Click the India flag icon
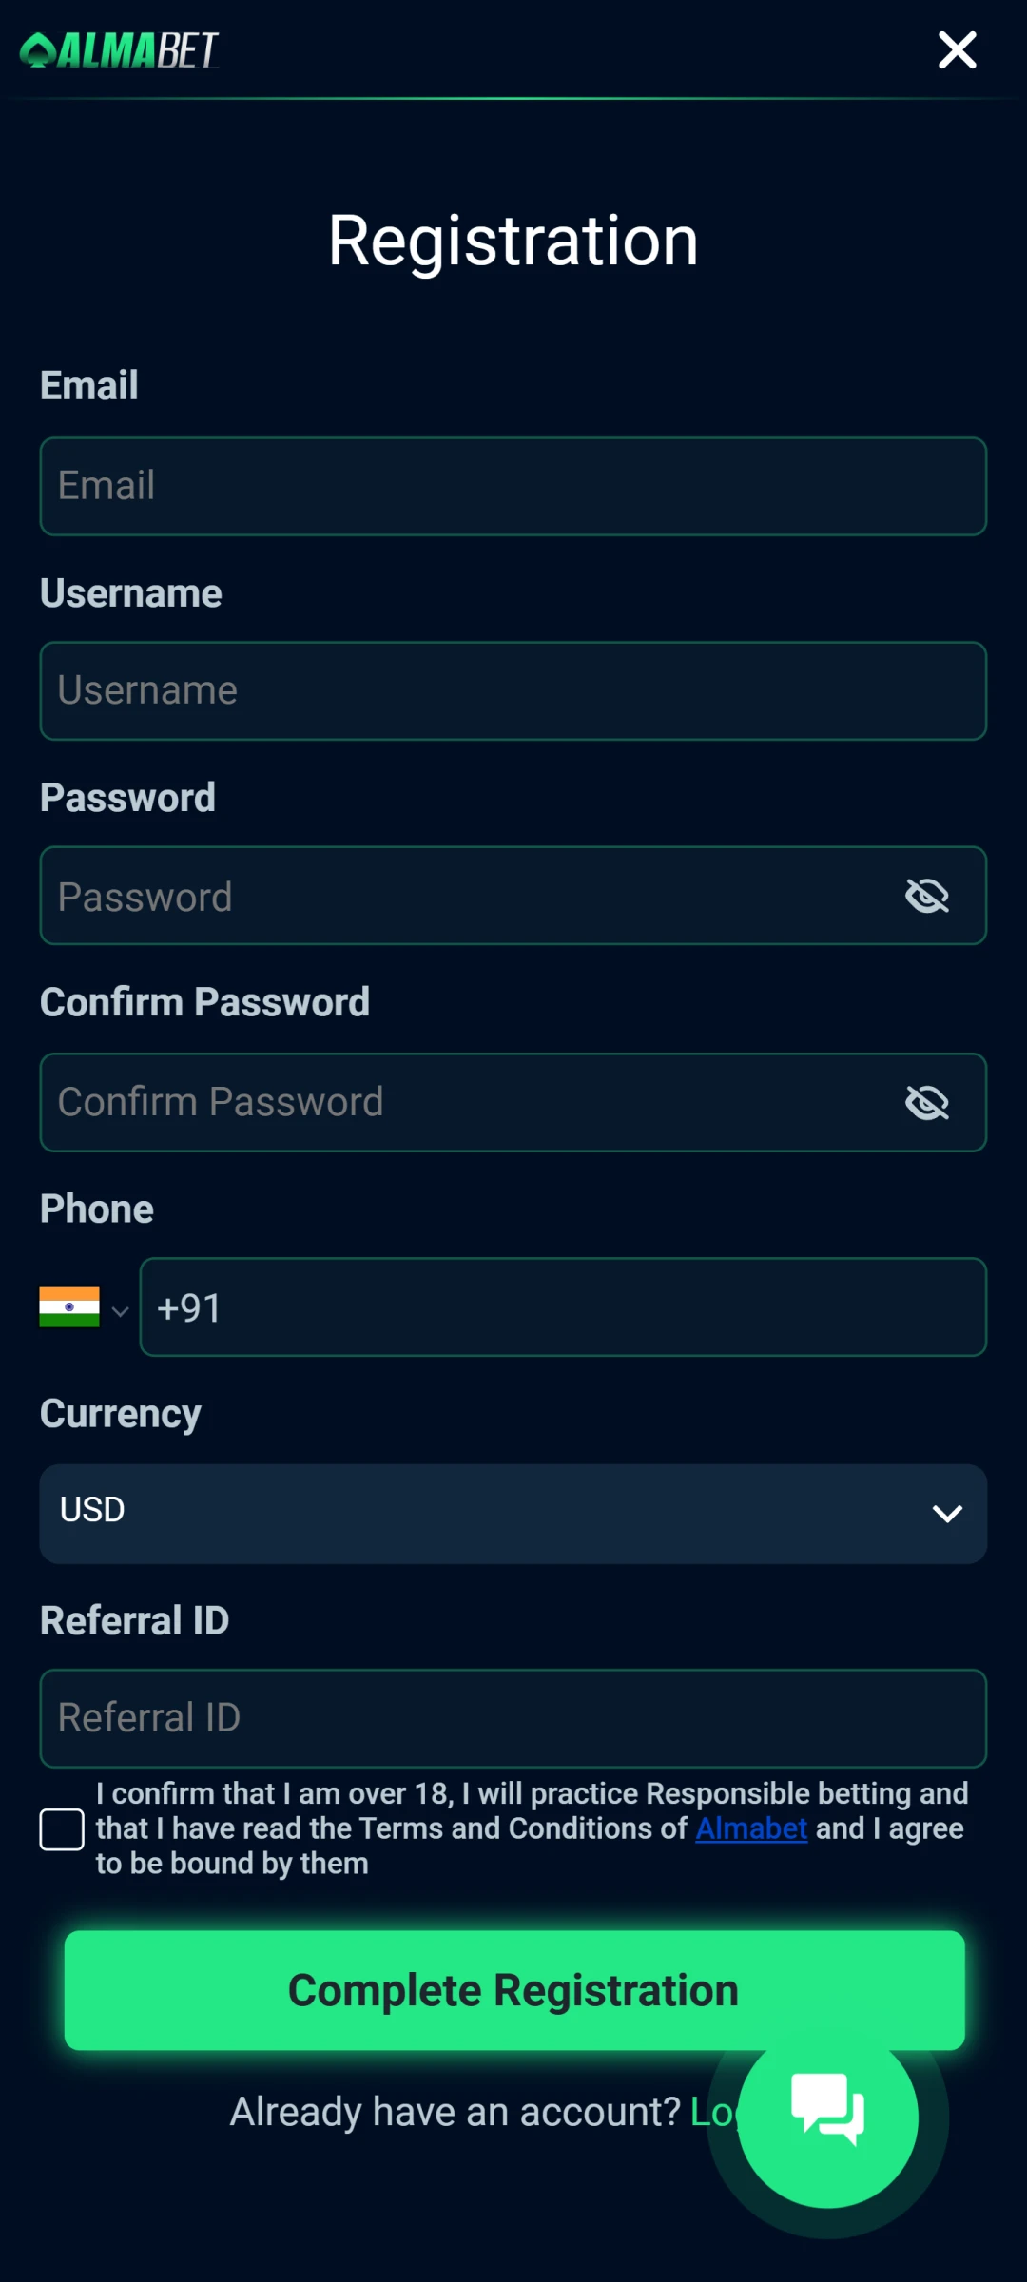The height and width of the screenshot is (2282, 1027). tap(69, 1307)
